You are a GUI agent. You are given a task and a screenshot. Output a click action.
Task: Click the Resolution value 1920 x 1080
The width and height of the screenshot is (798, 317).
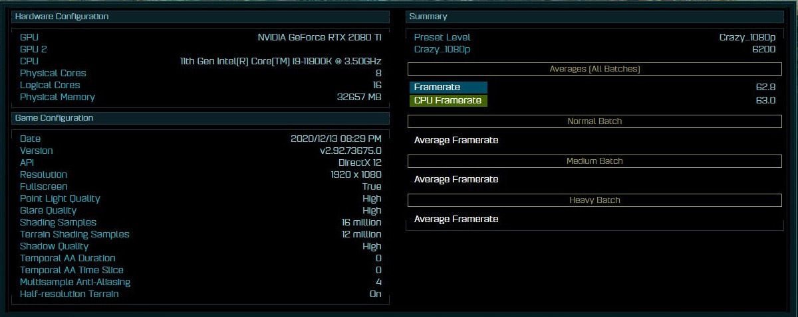(356, 174)
